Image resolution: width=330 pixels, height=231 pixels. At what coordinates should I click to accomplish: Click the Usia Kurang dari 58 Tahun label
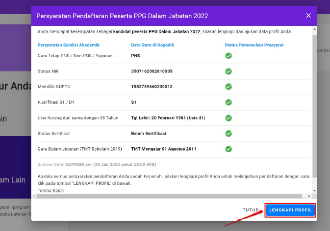coord(78,118)
